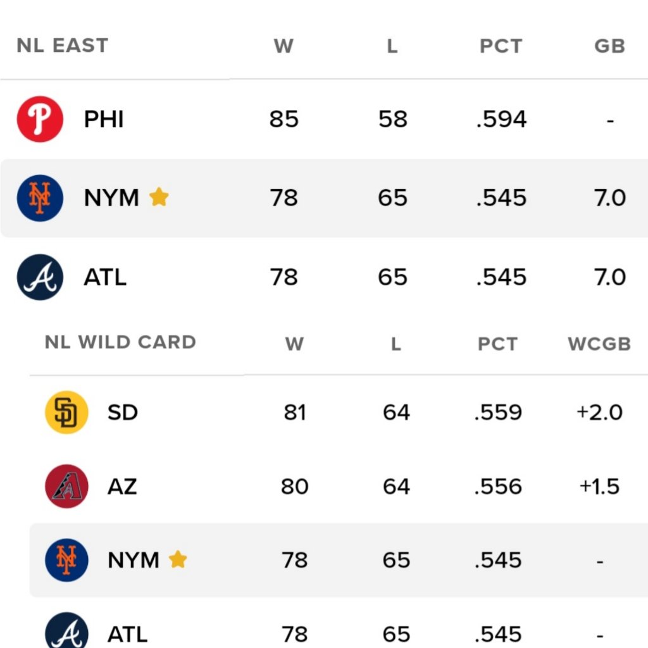Image resolution: width=648 pixels, height=648 pixels.
Task: Click the Braves logo in NL East
Action: pyautogui.click(x=40, y=277)
